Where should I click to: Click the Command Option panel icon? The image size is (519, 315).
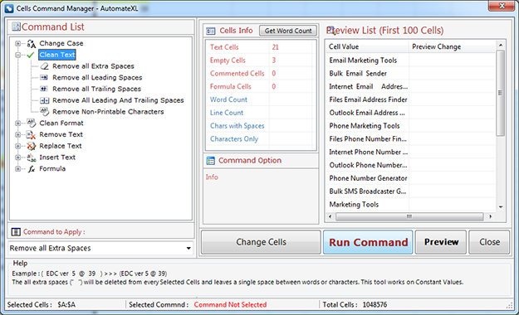point(211,161)
